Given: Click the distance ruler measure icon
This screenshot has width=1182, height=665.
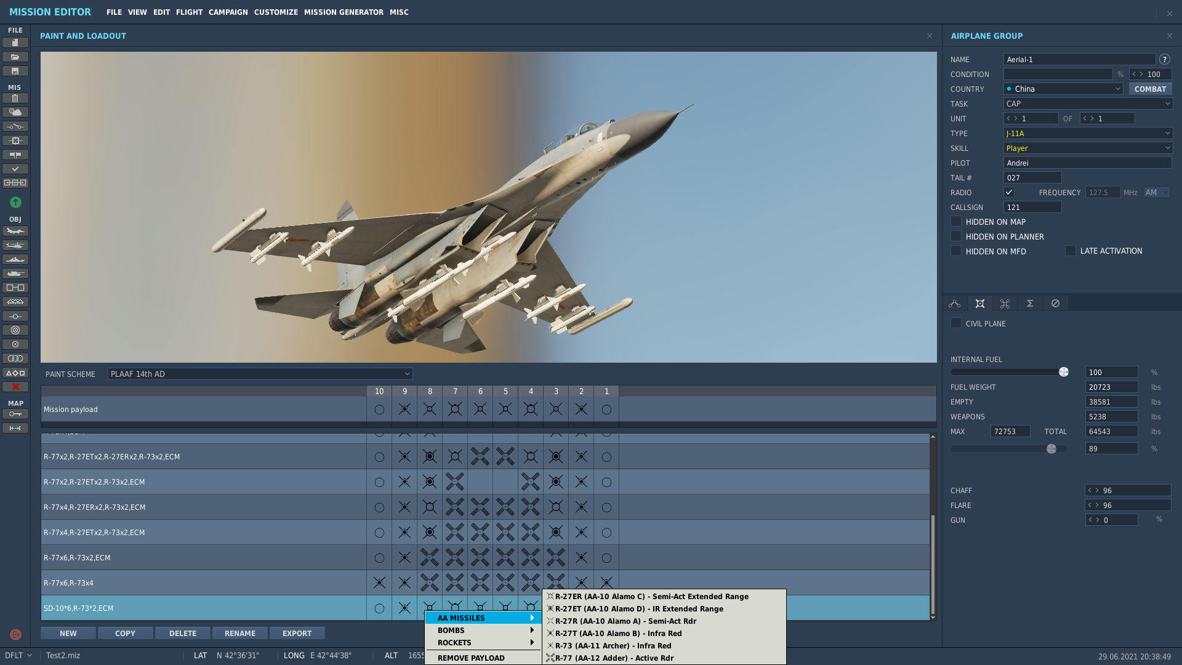Looking at the screenshot, I should click(x=15, y=428).
